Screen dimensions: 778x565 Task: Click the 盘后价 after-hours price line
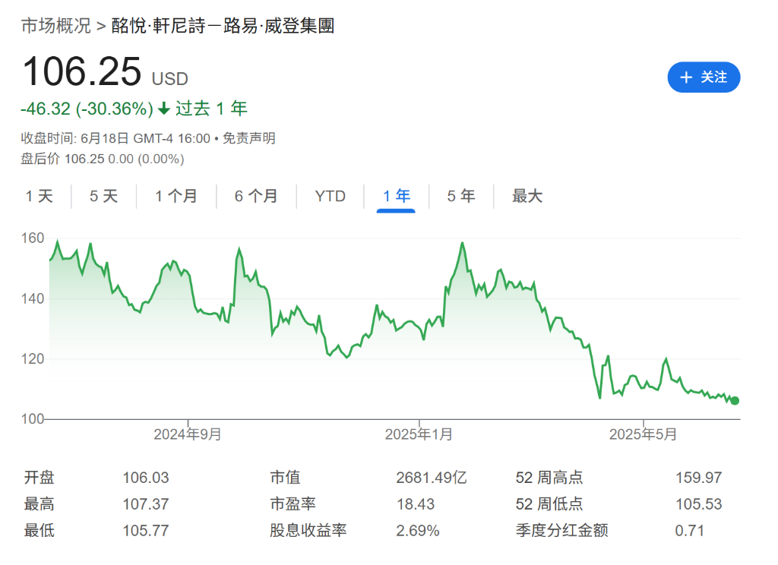click(x=103, y=159)
